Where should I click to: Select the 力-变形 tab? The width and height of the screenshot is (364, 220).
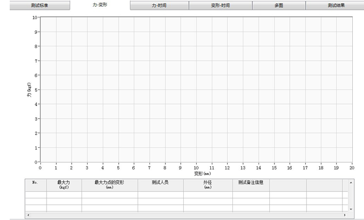pyautogui.click(x=99, y=5)
